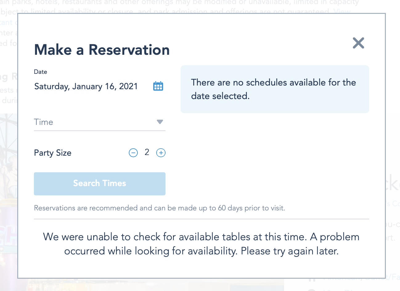Select the Saturday, January 16, 2021 date field
Screen dimensions: 400x291
[86, 86]
